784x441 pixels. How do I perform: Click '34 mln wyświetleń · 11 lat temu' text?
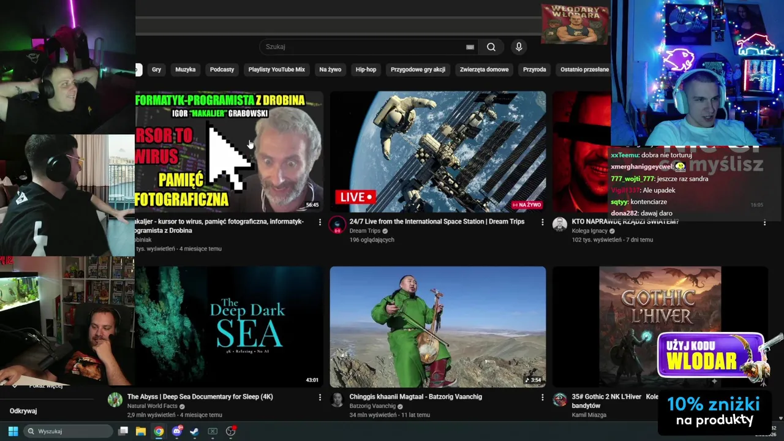pos(390,415)
